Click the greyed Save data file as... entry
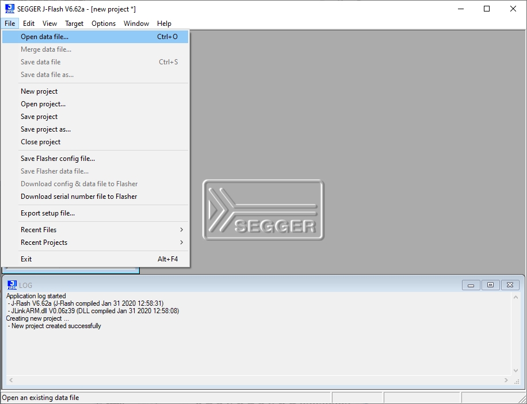527x404 pixels. click(x=95, y=75)
